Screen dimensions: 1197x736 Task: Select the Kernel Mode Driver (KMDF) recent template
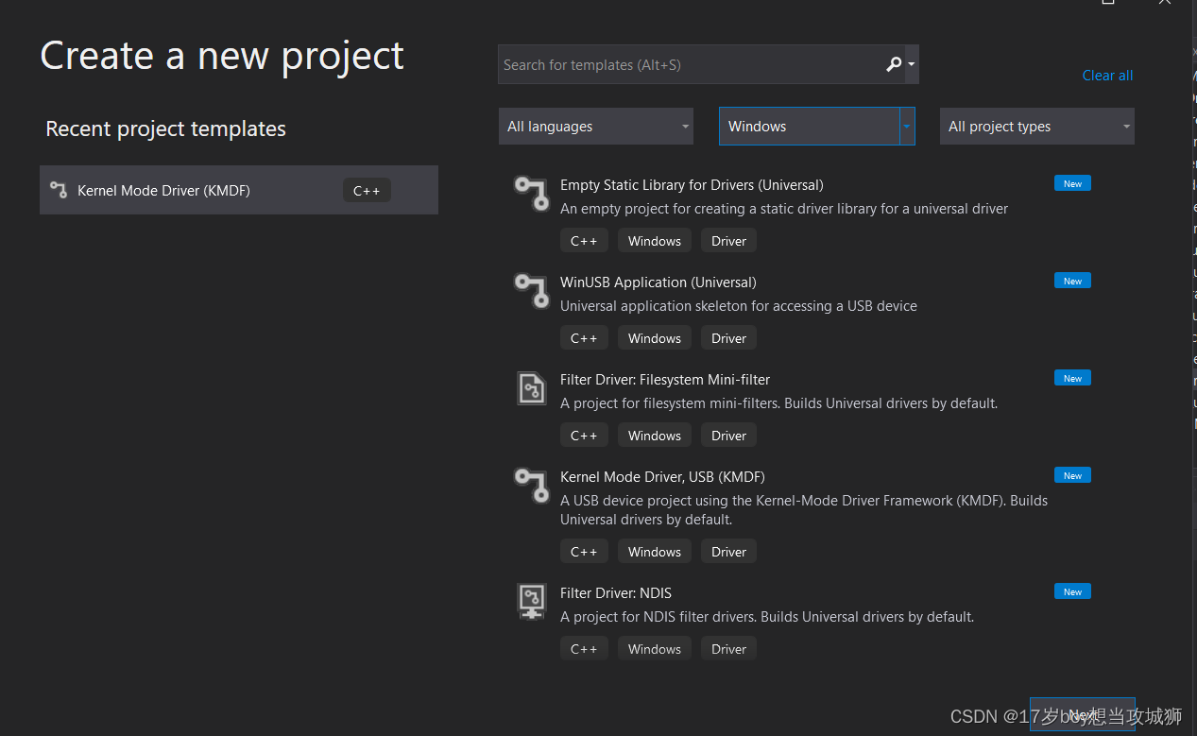[x=238, y=190]
